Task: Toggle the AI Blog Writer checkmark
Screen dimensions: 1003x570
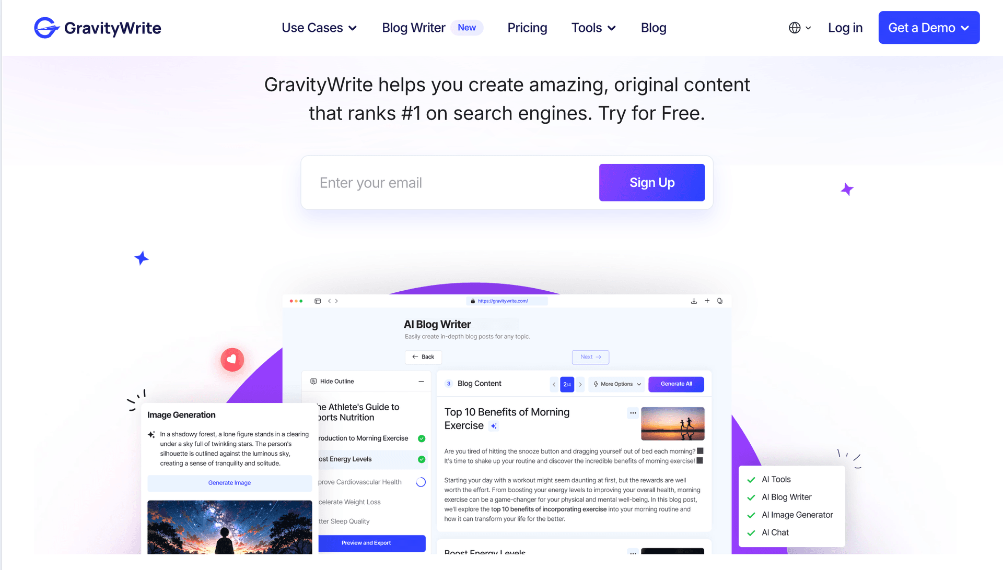Action: pos(752,496)
